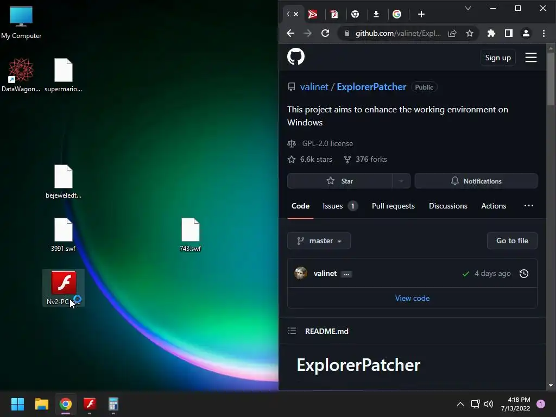
Task: Open DataWagon shortcut on desktop
Action: [x=21, y=75]
